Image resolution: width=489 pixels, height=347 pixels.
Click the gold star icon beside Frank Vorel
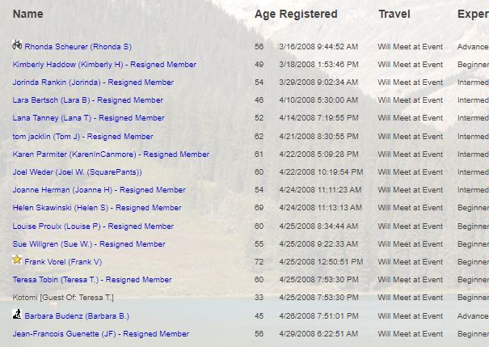pyautogui.click(x=17, y=260)
